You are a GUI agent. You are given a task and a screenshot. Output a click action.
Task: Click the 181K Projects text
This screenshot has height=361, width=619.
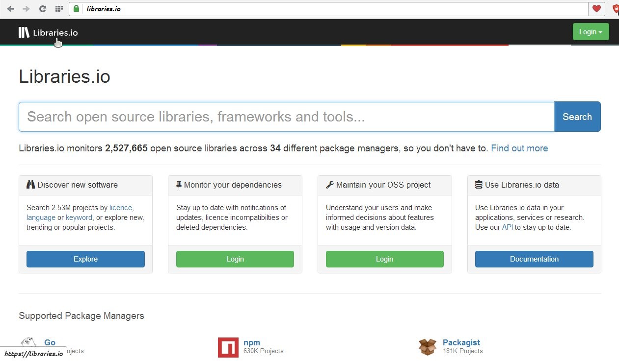[463, 351]
